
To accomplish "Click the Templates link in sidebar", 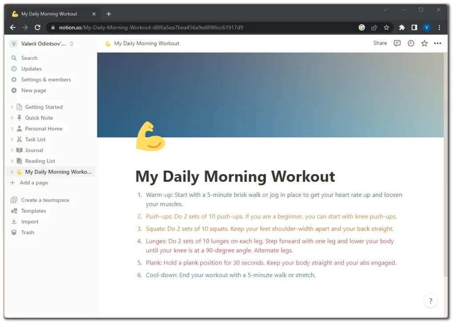I will (33, 211).
